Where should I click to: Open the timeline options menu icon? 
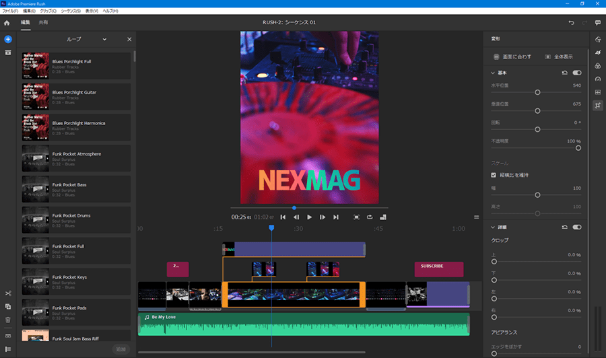tap(477, 217)
